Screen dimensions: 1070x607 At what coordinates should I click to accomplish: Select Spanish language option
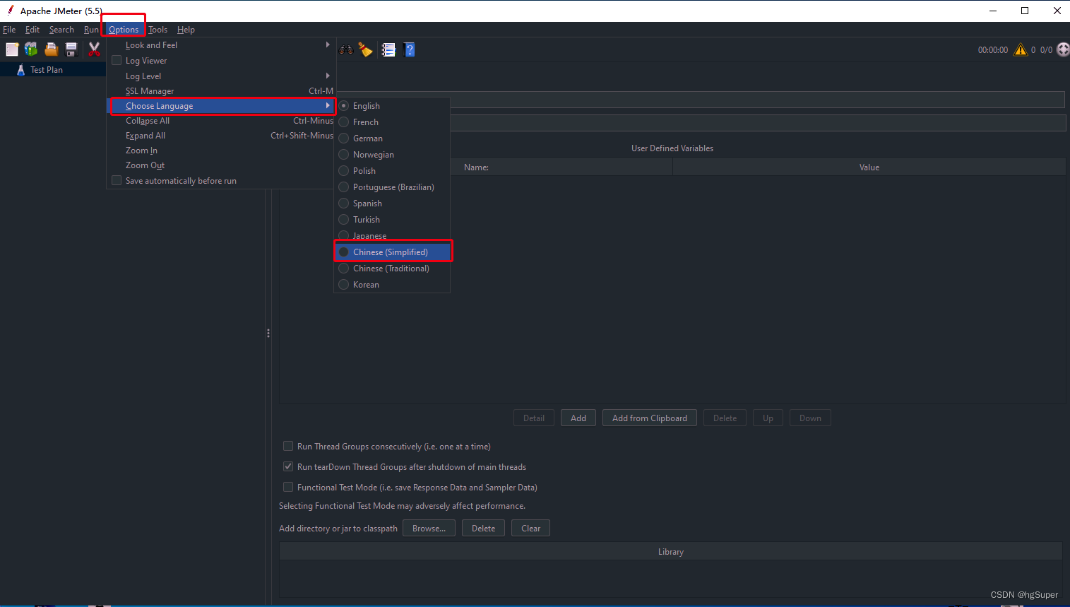pos(392,204)
